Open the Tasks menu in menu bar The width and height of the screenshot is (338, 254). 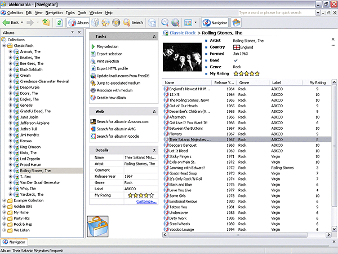(x=70, y=13)
